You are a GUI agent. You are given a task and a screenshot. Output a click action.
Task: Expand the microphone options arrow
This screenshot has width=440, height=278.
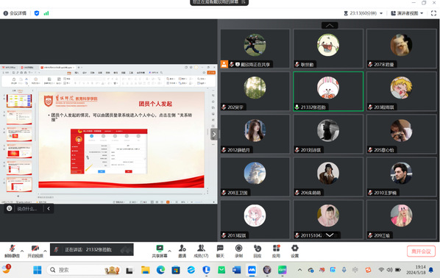tap(22, 251)
